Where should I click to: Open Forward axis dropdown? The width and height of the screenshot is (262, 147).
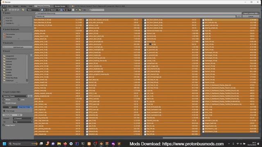(23, 118)
